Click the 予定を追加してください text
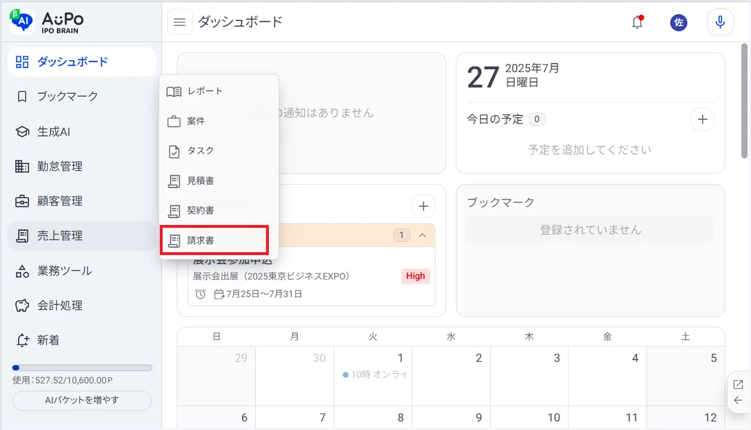This screenshot has width=751, height=430. click(590, 150)
